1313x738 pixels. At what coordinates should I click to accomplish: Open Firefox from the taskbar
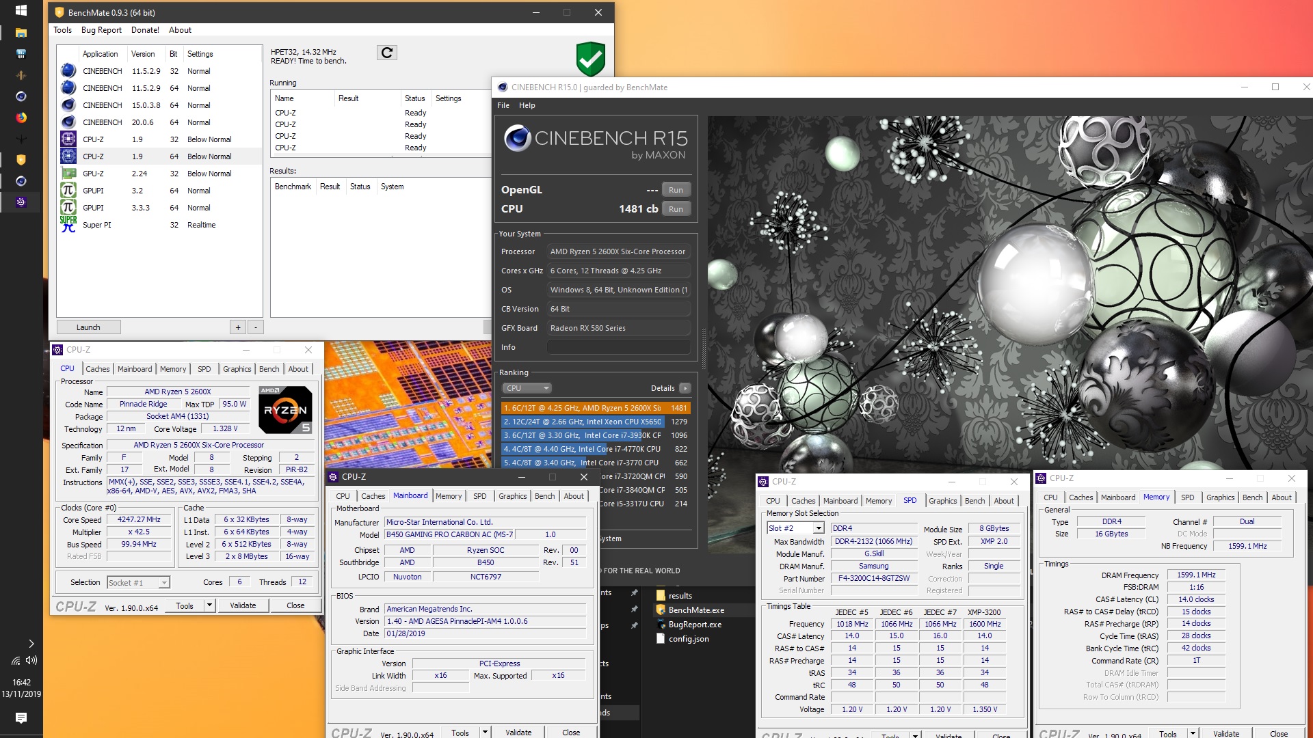pyautogui.click(x=21, y=118)
